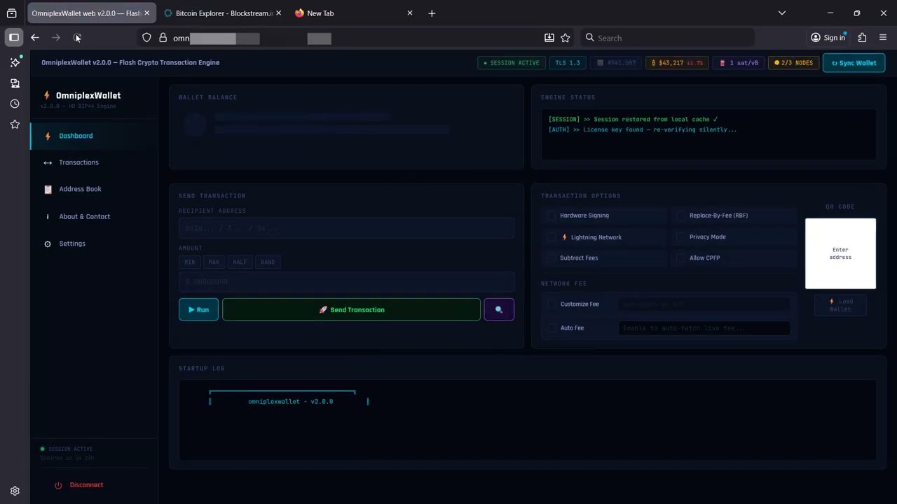The width and height of the screenshot is (897, 504).
Task: Click the Firefox Search box
Action: [667, 38]
